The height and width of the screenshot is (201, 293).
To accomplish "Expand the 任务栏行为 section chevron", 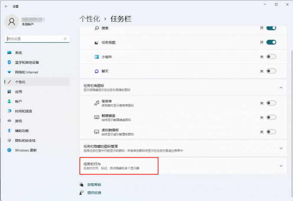I will (x=281, y=166).
